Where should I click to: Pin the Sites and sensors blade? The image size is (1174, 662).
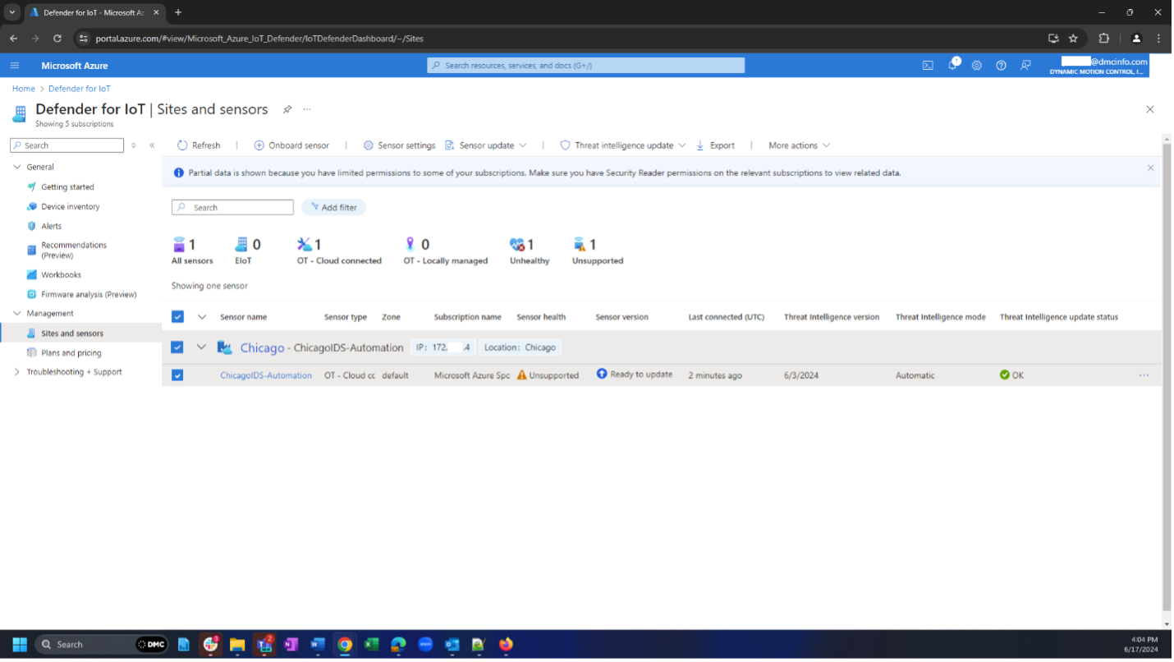click(287, 109)
